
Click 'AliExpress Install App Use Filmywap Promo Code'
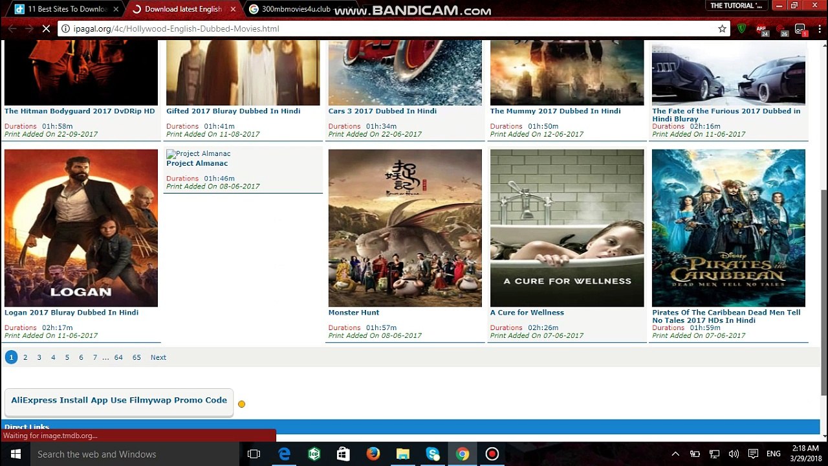tap(119, 401)
